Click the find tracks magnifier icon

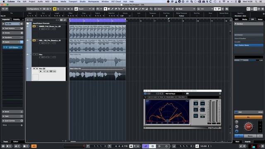pos(65,20)
